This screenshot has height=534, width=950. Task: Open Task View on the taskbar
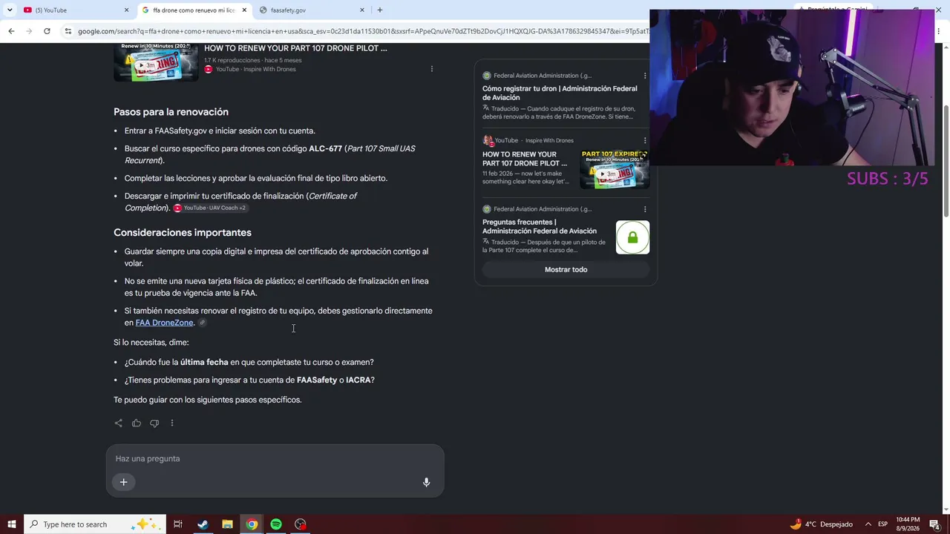pyautogui.click(x=178, y=524)
